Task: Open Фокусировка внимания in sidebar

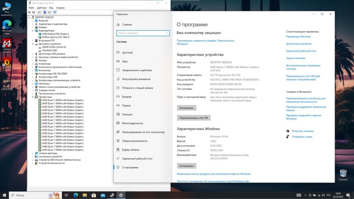Action: [x=136, y=79]
